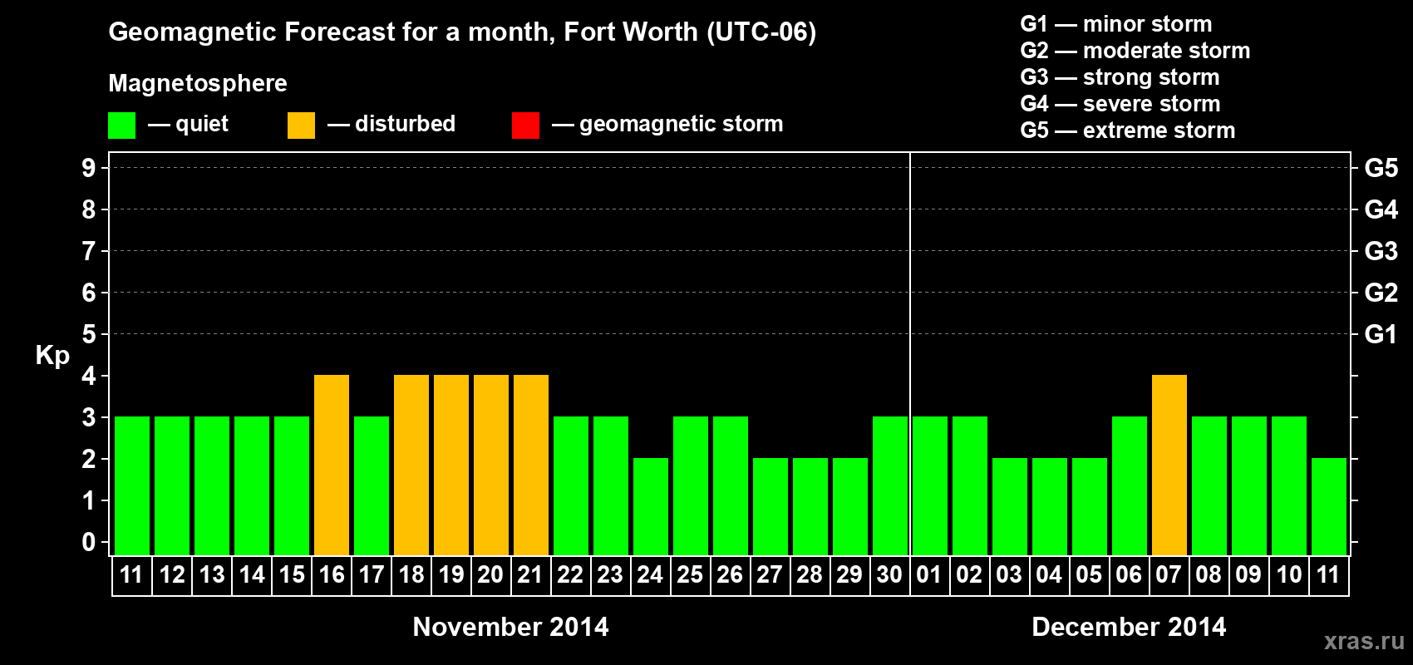1413x665 pixels.
Task: Click date cell 15 on the axis
Action: click(x=292, y=575)
